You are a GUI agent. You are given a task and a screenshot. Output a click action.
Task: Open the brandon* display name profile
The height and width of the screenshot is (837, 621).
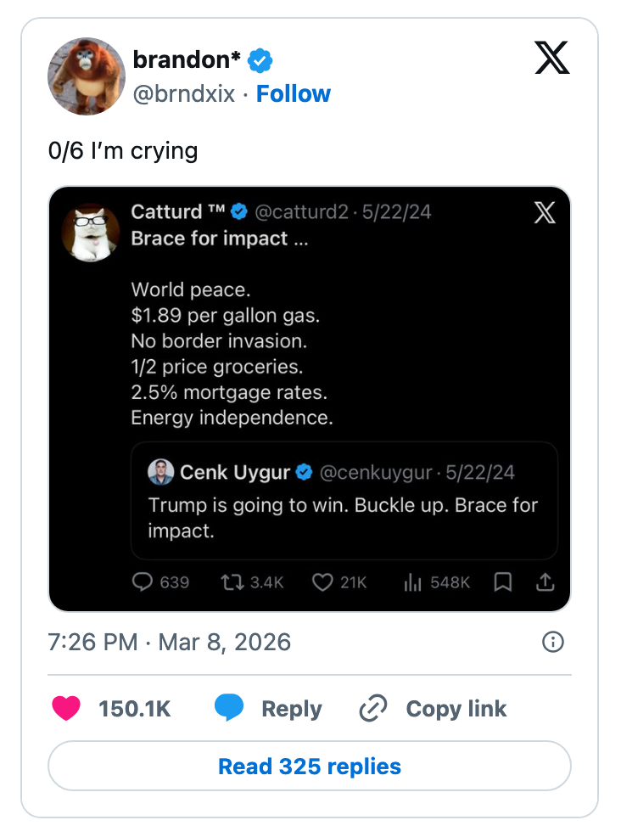(x=187, y=61)
